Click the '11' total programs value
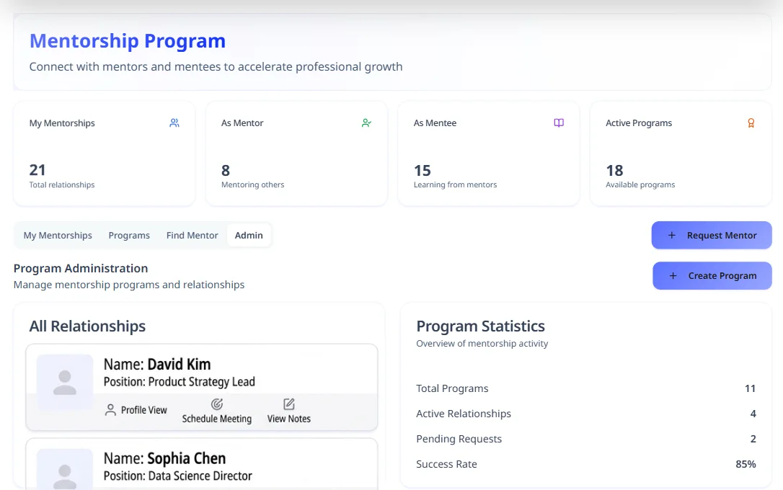This screenshot has height=490, width=783. click(x=750, y=388)
